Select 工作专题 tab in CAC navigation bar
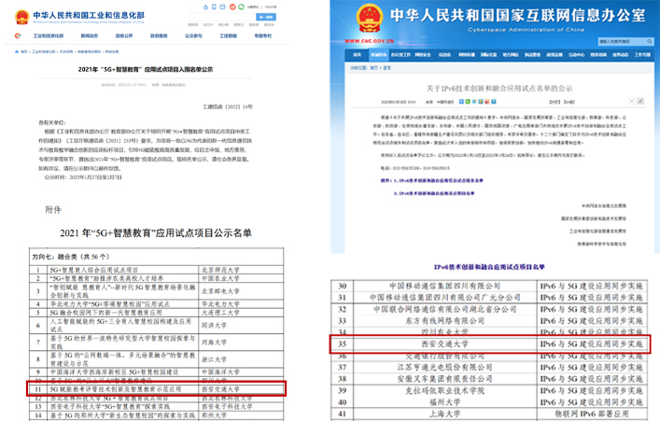This screenshot has width=660, height=421. (x=642, y=55)
